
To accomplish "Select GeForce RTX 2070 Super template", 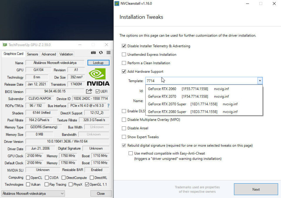I will (204, 104).
